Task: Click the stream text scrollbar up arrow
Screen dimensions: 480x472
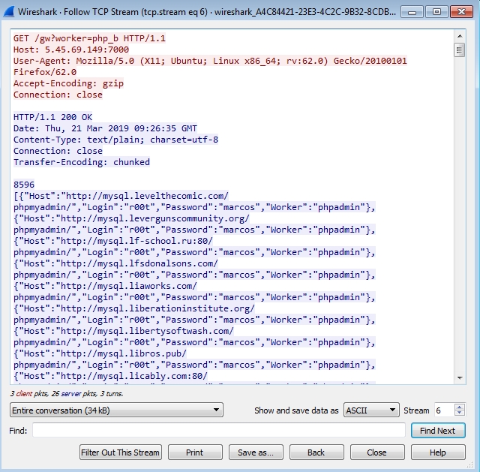Action: pos(459,37)
